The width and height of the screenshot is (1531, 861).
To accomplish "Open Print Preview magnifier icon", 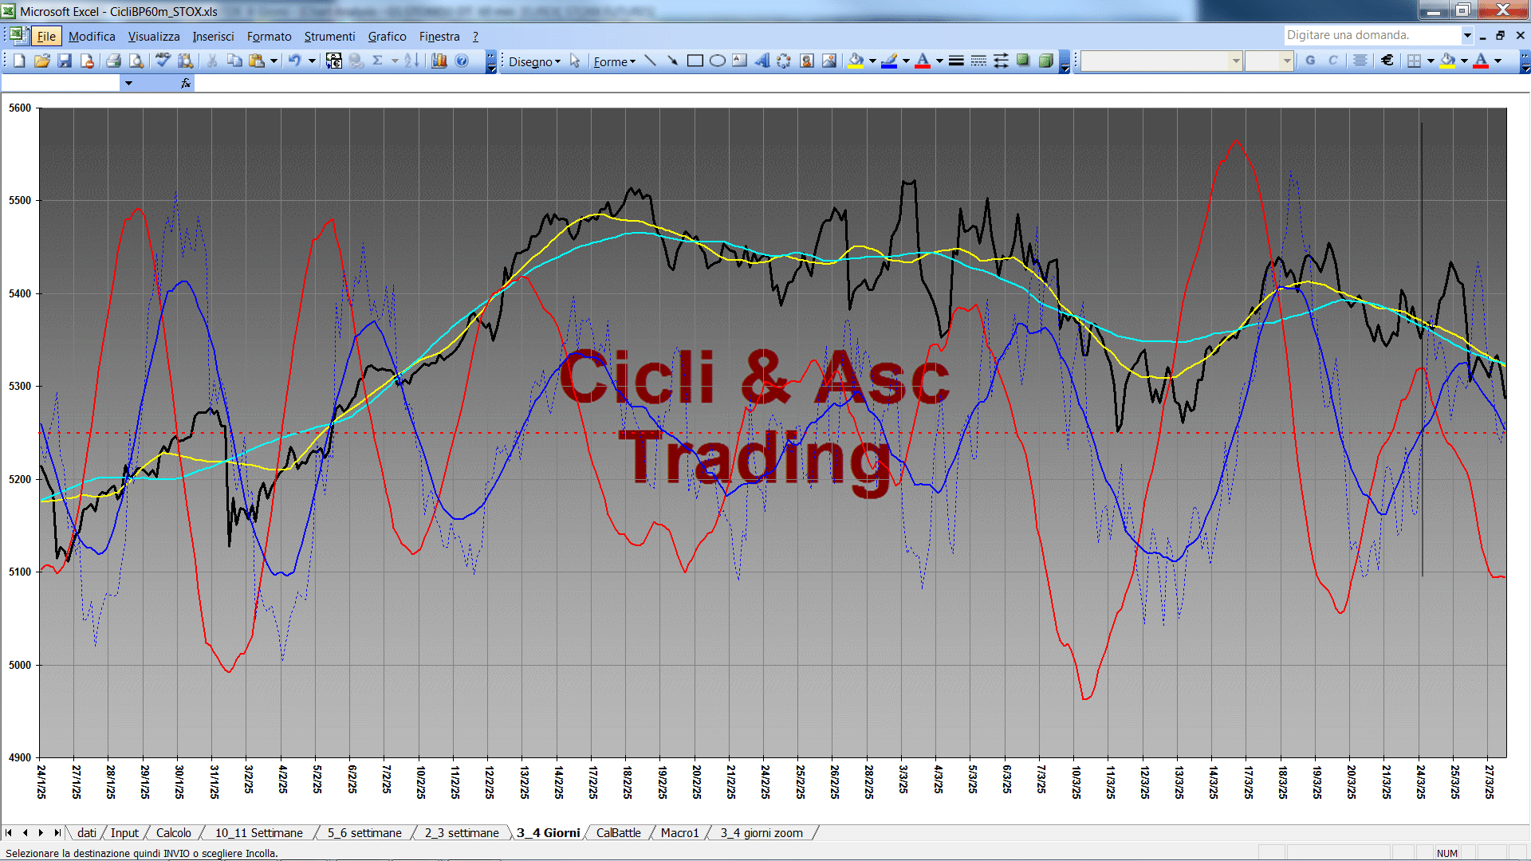I will (136, 61).
